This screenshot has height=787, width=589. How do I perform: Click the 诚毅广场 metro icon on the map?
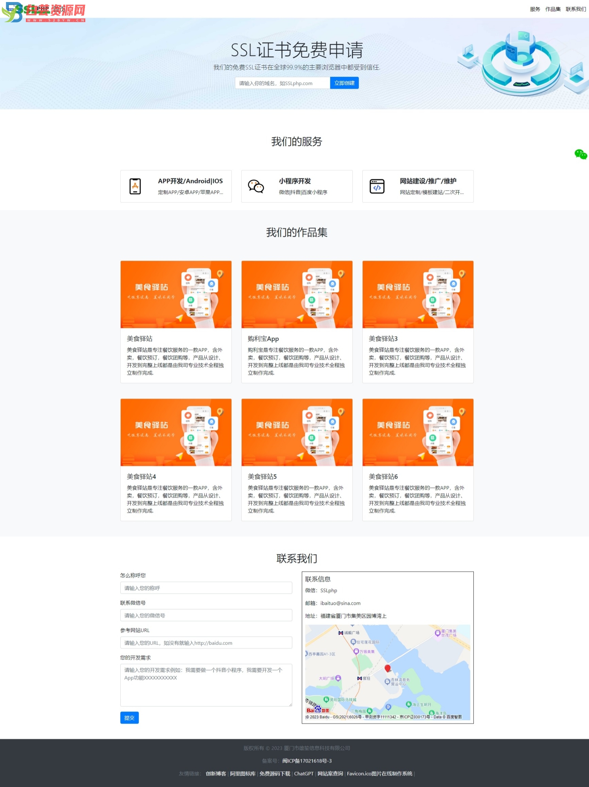341,633
